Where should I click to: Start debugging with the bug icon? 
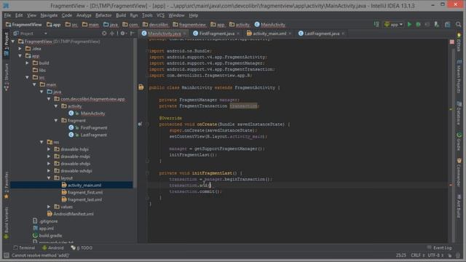(418, 24)
